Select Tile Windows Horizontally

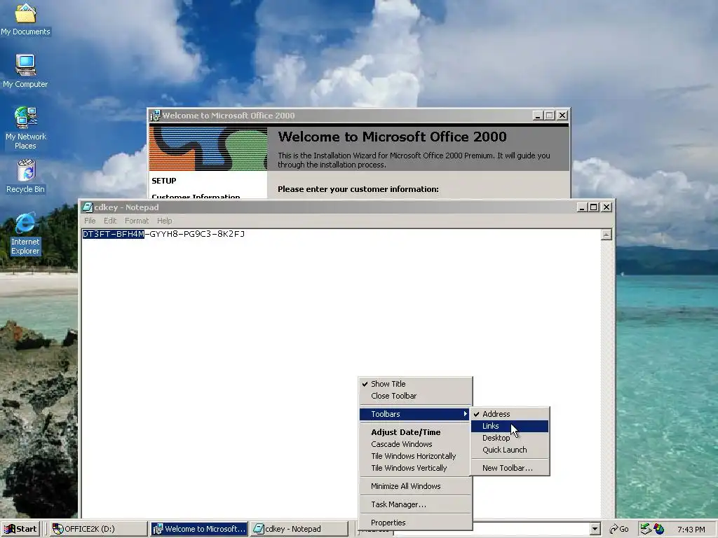pyautogui.click(x=415, y=455)
